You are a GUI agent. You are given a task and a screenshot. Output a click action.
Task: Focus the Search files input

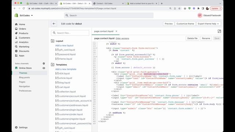coord(70,33)
